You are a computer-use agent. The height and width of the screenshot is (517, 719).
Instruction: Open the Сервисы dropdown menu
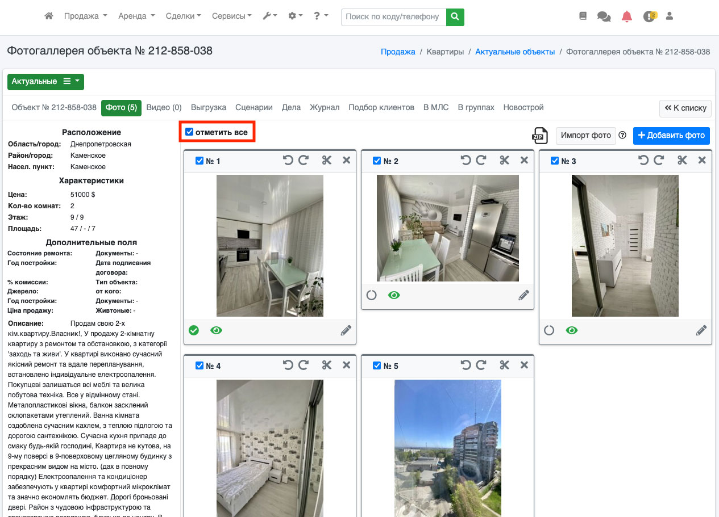click(x=231, y=16)
